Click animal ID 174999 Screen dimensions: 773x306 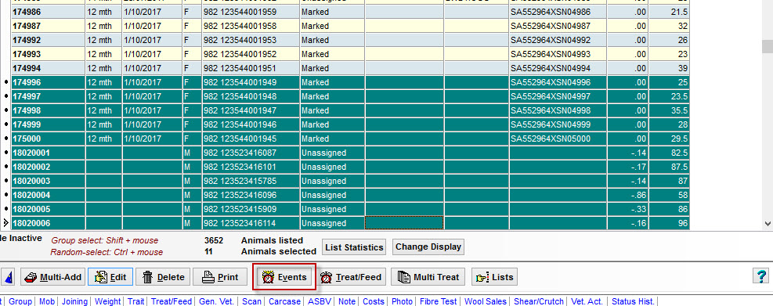27,124
